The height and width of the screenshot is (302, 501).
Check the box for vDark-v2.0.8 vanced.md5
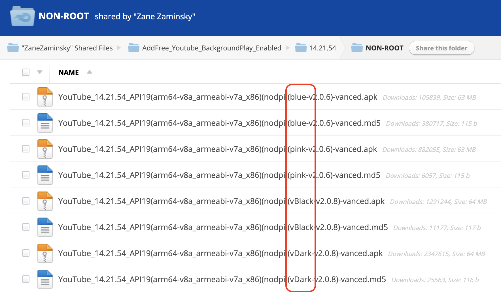coord(26,279)
